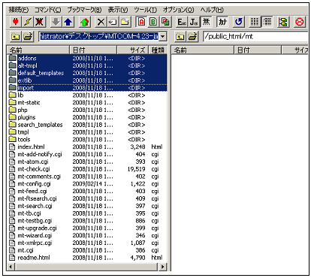Sort remote list by 名前 column

click(202, 50)
